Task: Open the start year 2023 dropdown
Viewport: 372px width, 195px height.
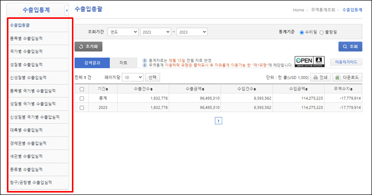Action: pyautogui.click(x=155, y=32)
